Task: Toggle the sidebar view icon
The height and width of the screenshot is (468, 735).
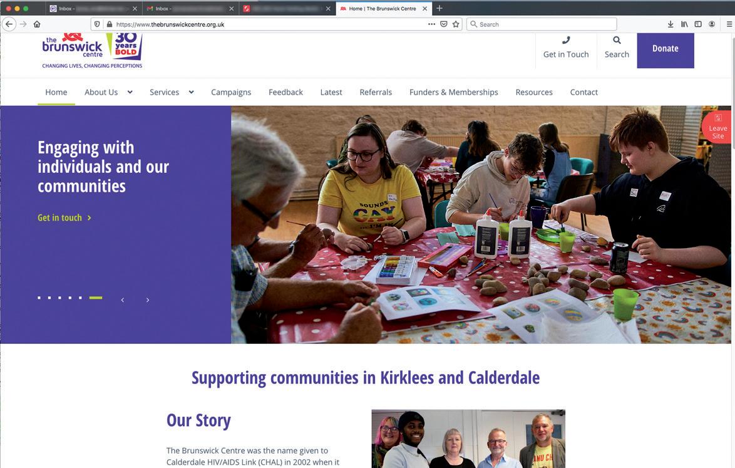Action: (698, 24)
